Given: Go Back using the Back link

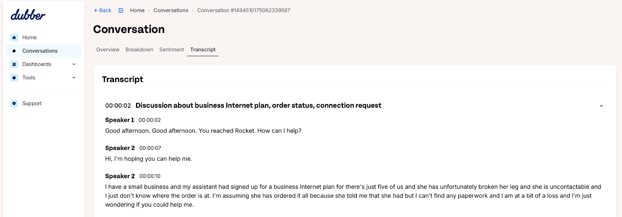Looking at the screenshot, I should click(103, 10).
